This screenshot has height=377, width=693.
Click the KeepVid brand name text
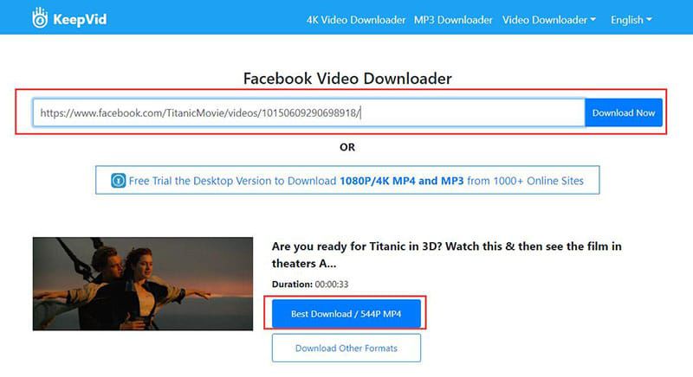coord(80,20)
